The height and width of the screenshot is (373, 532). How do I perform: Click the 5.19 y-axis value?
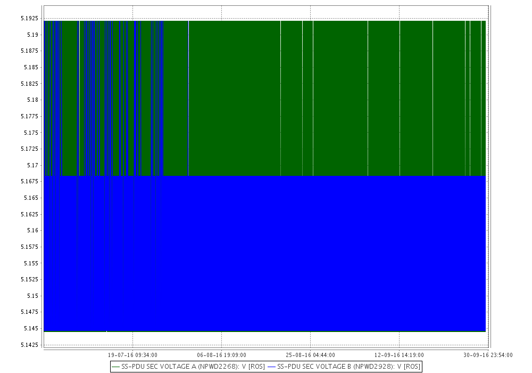[x=32, y=35]
